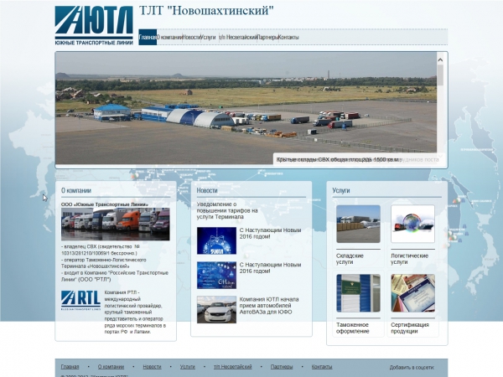This screenshot has width=503, height=377.
Task: Click footer link Контакты
Action: 322,367
